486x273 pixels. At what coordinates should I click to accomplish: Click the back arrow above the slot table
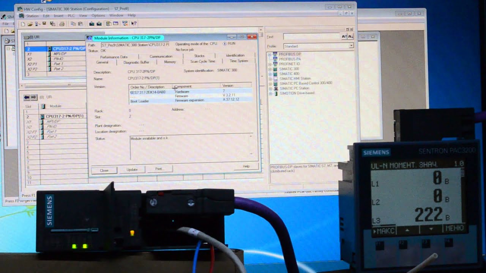pyautogui.click(x=27, y=97)
